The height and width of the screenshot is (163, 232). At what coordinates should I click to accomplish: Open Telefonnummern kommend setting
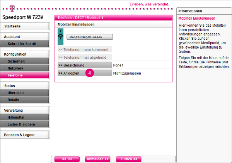(x=85, y=49)
